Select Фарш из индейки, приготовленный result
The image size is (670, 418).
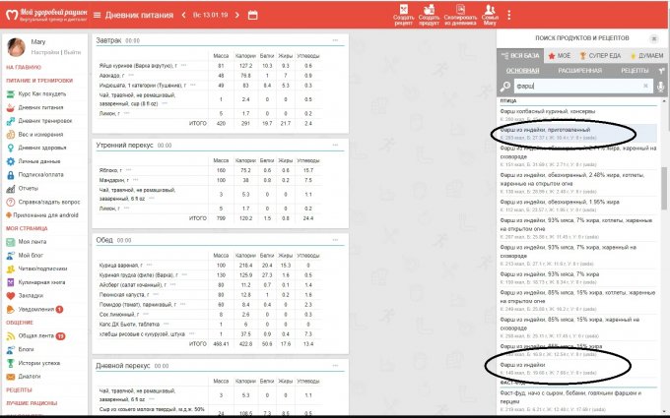point(545,129)
